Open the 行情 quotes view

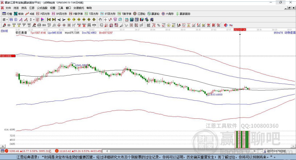pyautogui.click(x=7, y=14)
